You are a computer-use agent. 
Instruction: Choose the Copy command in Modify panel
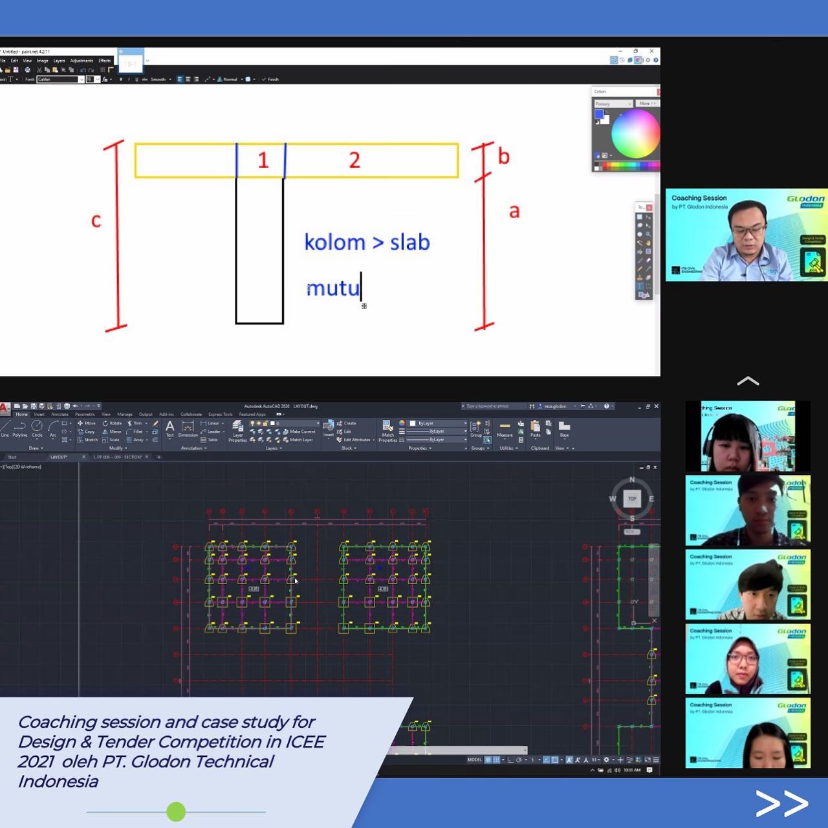(x=87, y=431)
